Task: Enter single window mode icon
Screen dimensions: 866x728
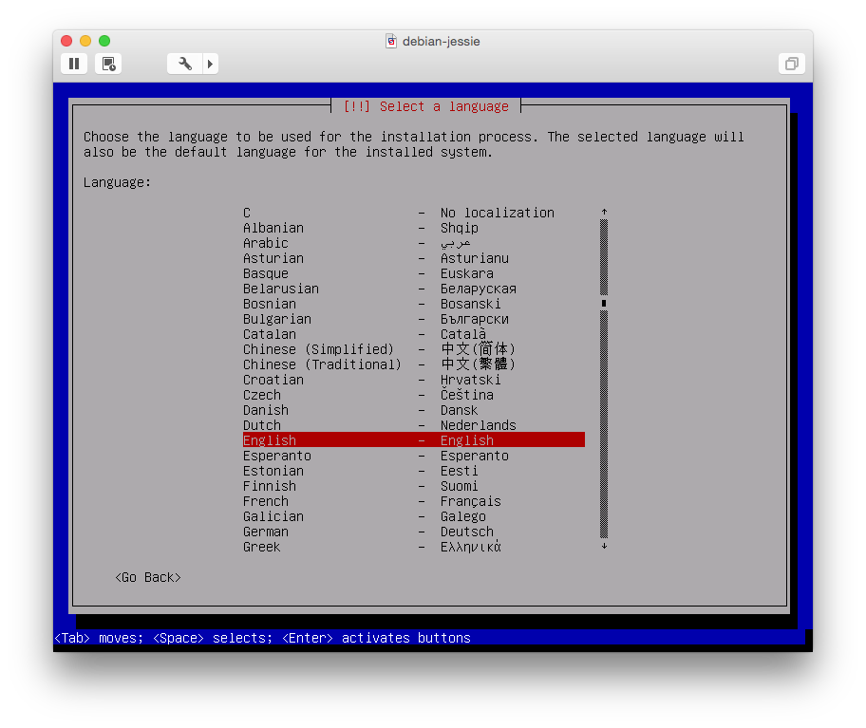Action: tap(791, 64)
